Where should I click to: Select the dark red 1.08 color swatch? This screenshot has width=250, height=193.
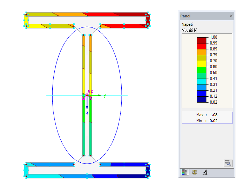pyautogui.click(x=202, y=40)
